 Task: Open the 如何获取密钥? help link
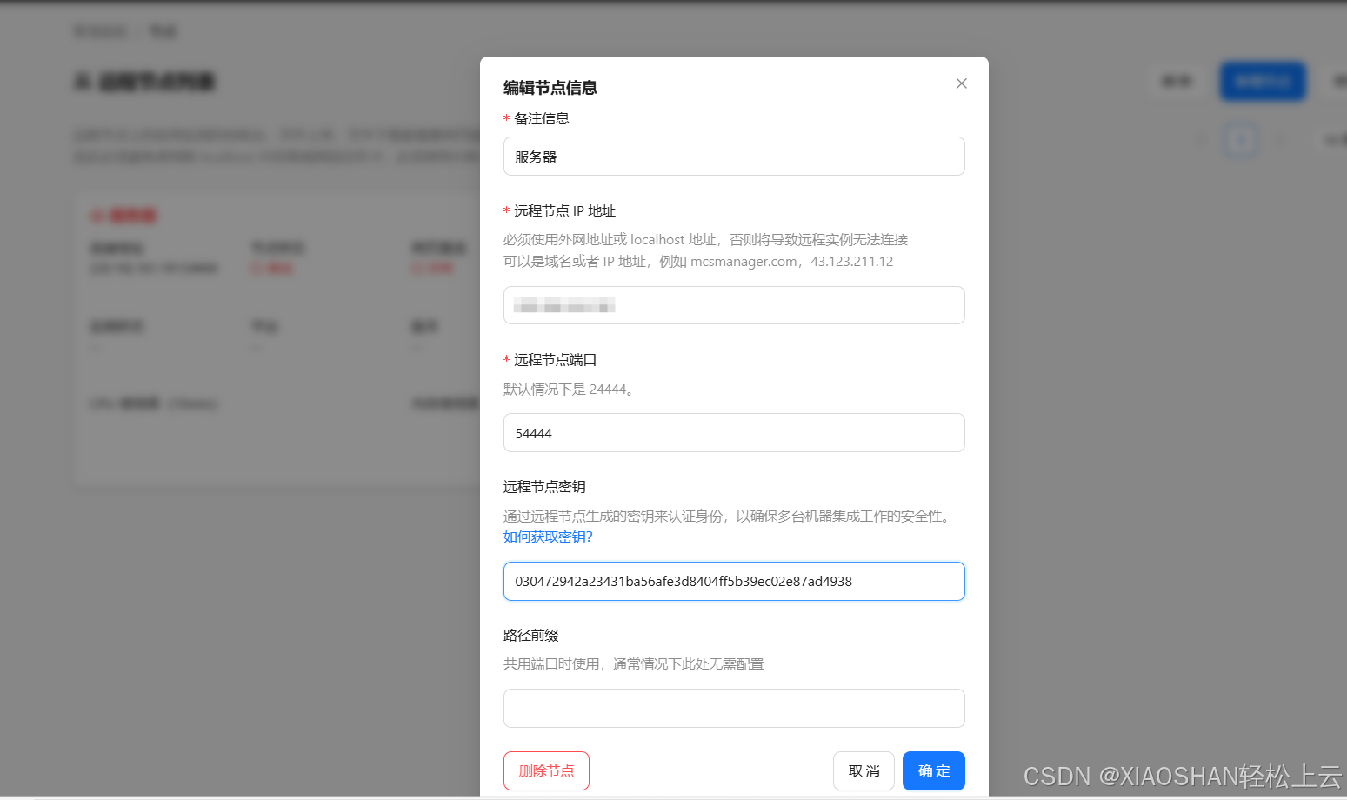[x=548, y=537]
